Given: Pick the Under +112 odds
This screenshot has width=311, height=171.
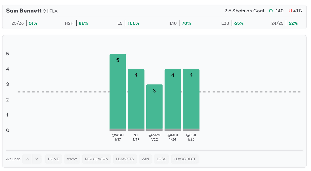Looking at the screenshot, I should pyautogui.click(x=296, y=11).
